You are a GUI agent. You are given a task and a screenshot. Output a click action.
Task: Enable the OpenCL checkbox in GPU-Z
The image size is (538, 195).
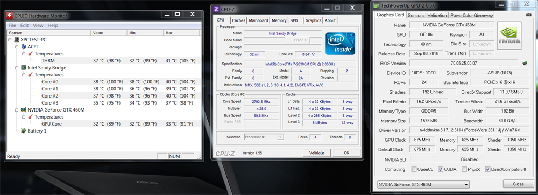pyautogui.click(x=414, y=169)
